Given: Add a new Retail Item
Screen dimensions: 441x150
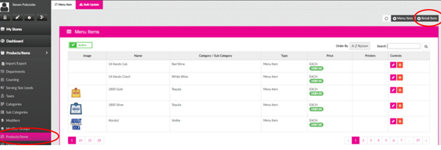Looking at the screenshot, I should [427, 18].
